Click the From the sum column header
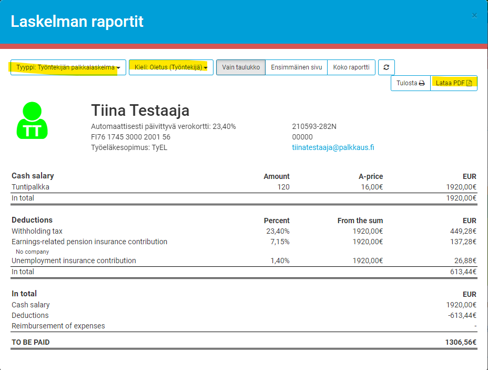The width and height of the screenshot is (488, 370). pyautogui.click(x=360, y=221)
